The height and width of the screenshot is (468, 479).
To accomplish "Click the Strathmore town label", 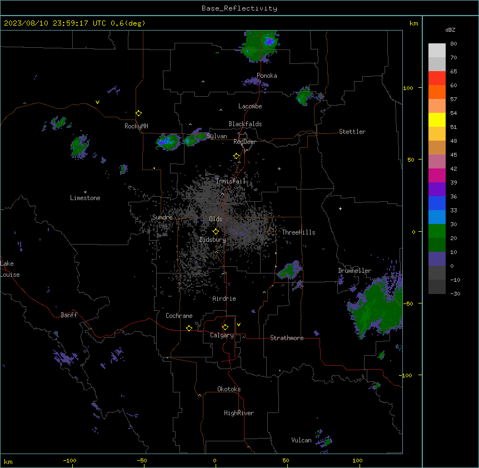I will [287, 338].
